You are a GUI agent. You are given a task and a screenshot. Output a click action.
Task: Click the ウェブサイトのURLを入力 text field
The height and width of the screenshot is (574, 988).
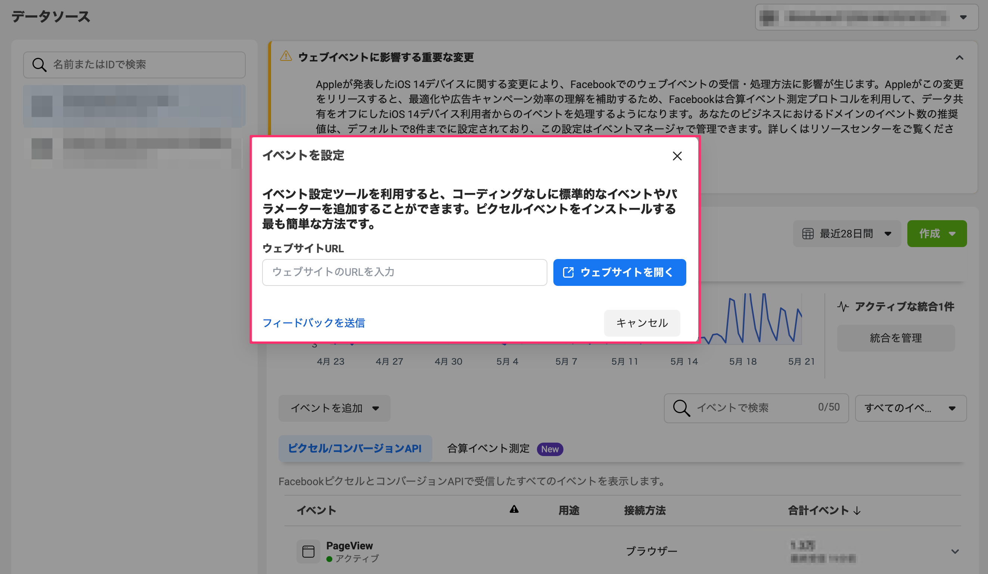point(404,272)
